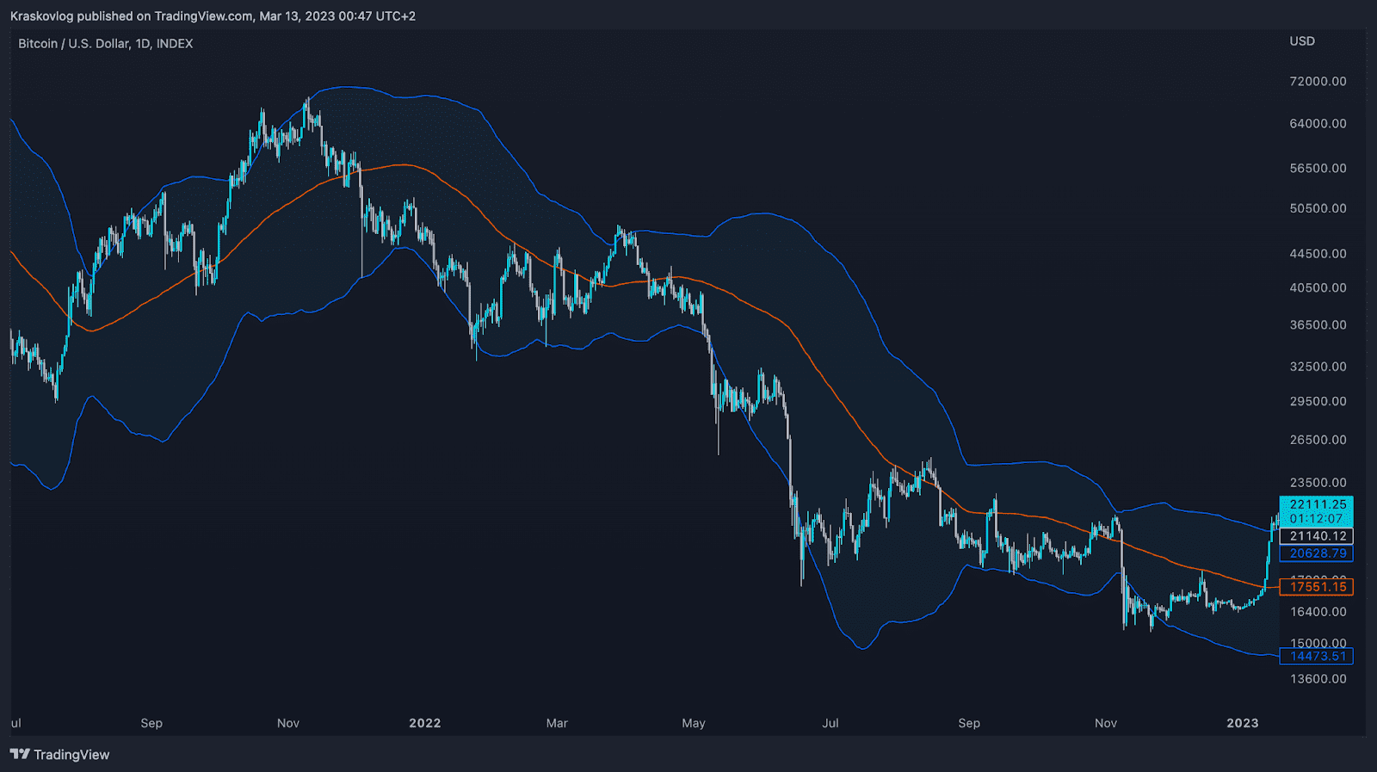Click the TradingView logo icon

tap(20, 755)
